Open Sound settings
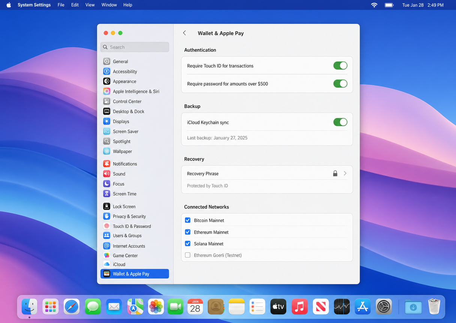Viewport: 456px width, 323px height. [135, 174]
